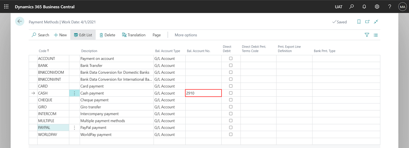This screenshot has height=148, width=409.
Task: Click 'Bank Data Conversion for Domestic Banks'
Action: coord(115,72)
